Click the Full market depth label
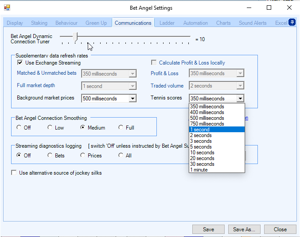 tap(36, 85)
